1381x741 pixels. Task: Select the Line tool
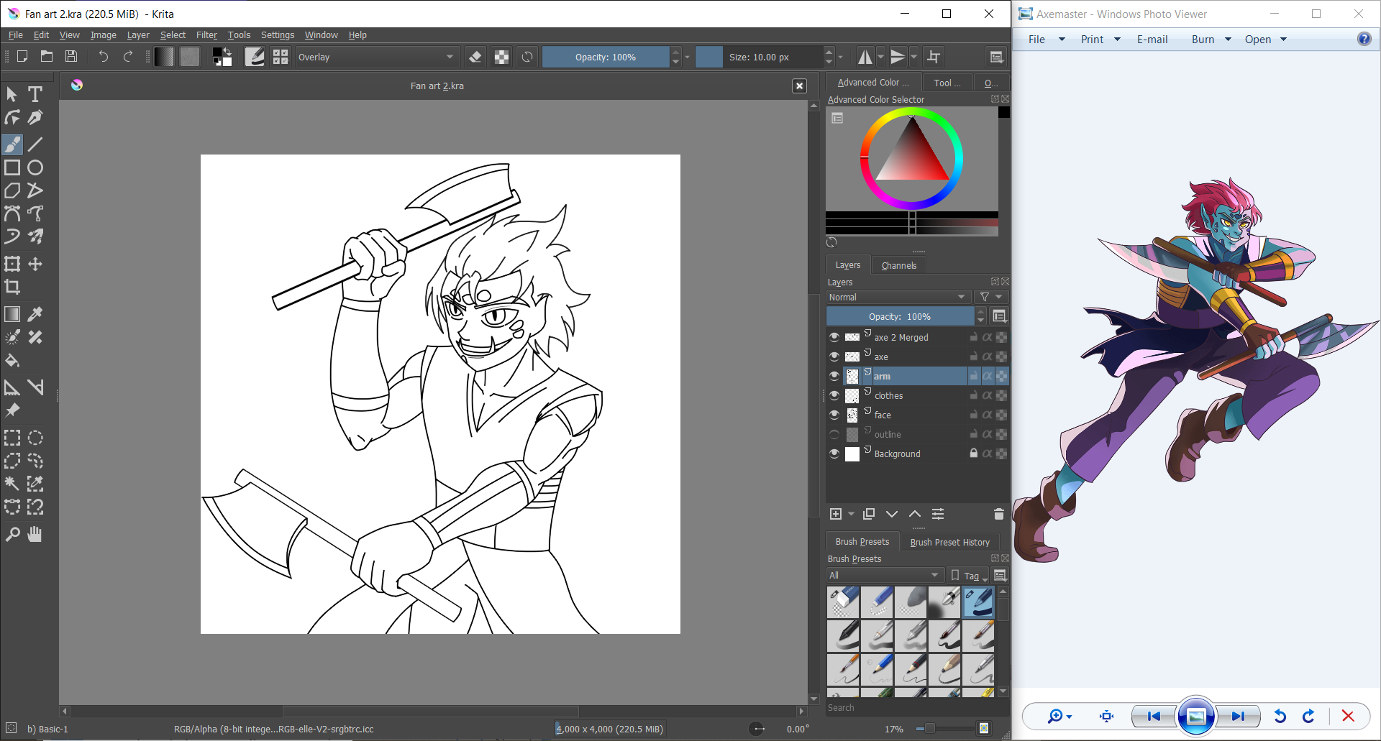point(35,144)
